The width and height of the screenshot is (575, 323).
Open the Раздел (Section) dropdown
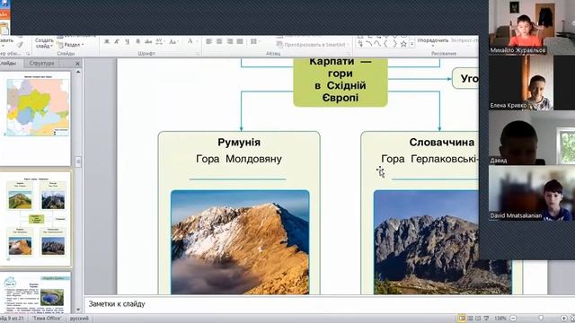pos(71,45)
